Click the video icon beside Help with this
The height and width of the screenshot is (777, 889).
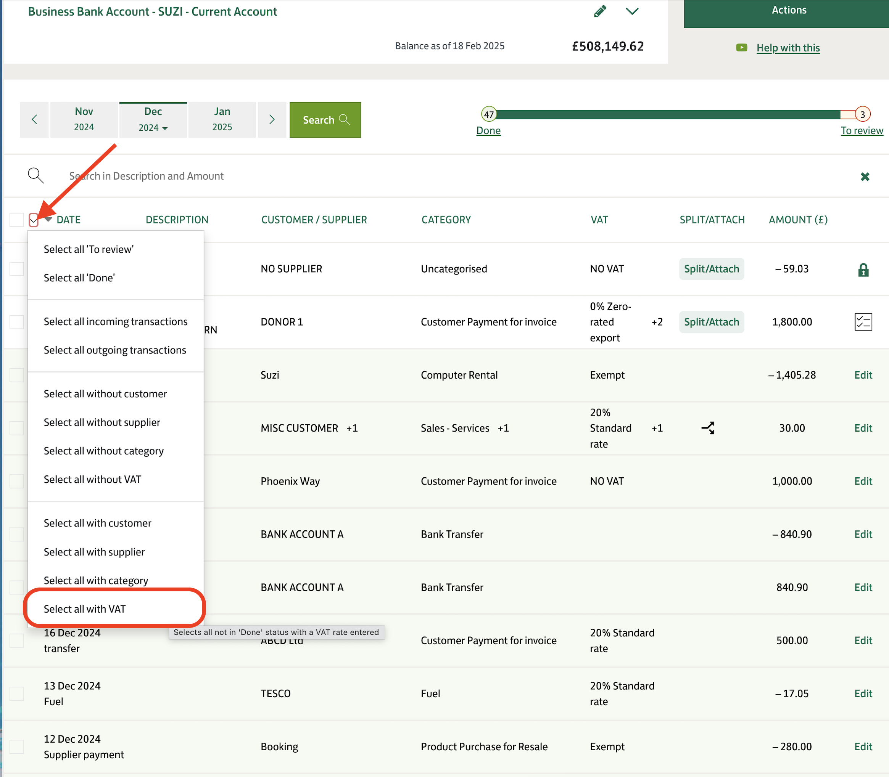[x=741, y=48]
